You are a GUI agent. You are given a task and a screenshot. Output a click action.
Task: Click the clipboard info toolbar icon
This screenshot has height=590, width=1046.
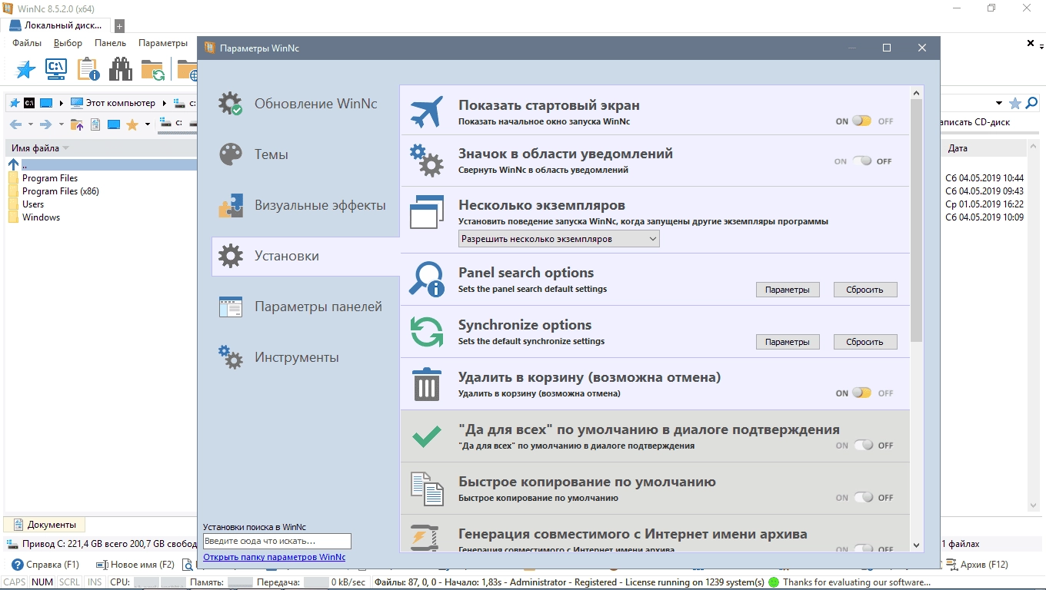pyautogui.click(x=88, y=69)
